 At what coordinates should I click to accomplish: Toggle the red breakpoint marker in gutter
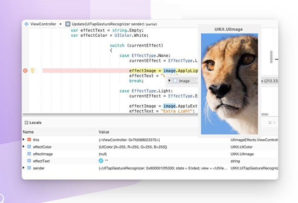[25, 70]
